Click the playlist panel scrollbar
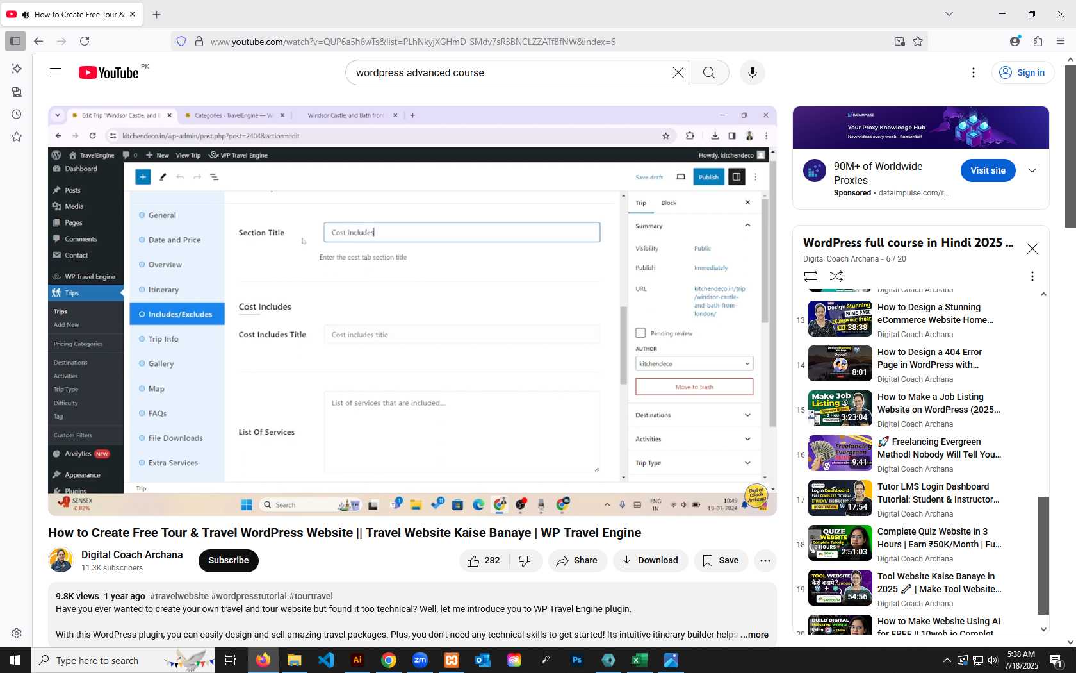Image resolution: width=1076 pixels, height=673 pixels. [x=1043, y=554]
